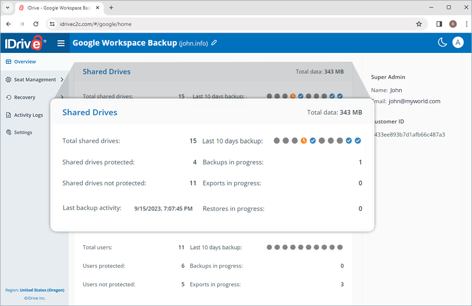The height and width of the screenshot is (306, 472).
Task: Open the Chrome profile avatar
Action: click(x=453, y=24)
